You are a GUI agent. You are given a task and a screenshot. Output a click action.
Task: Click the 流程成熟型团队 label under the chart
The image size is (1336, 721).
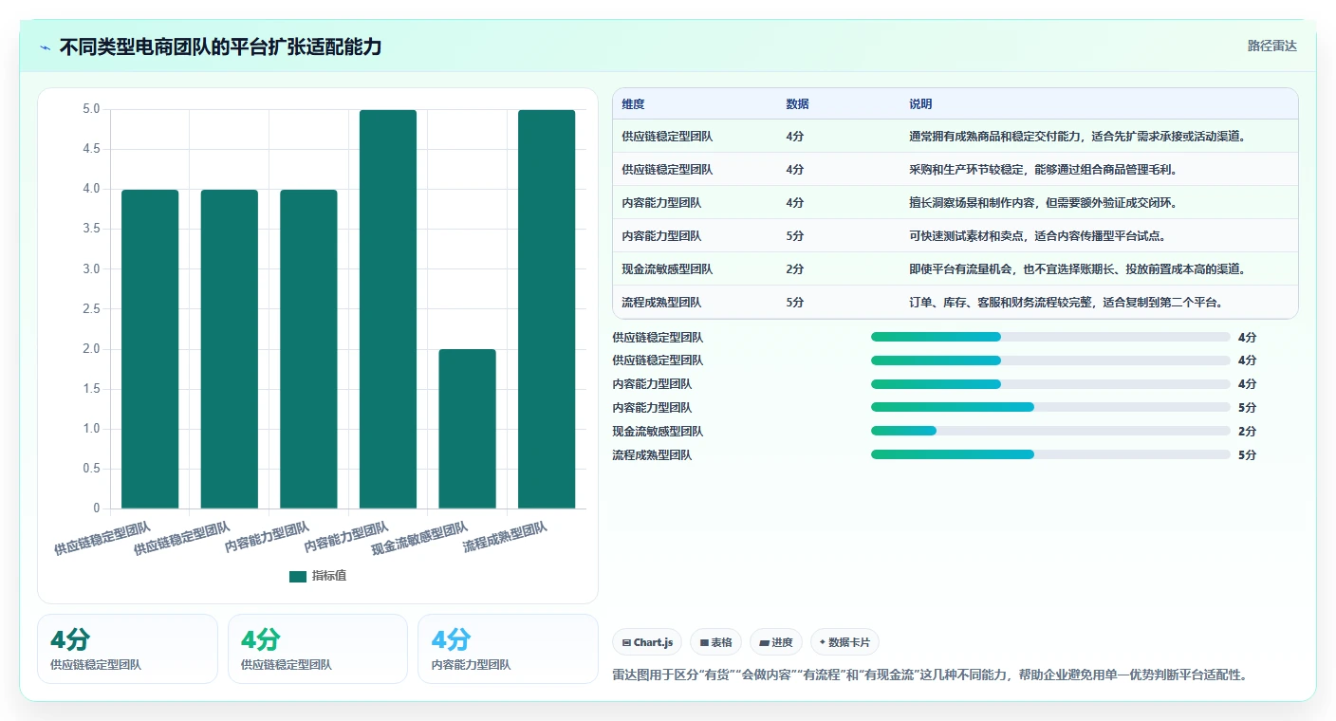tap(505, 537)
